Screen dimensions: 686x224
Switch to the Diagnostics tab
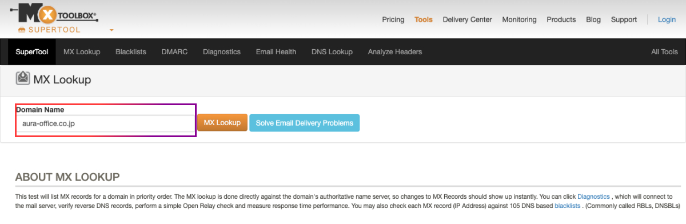tap(222, 51)
